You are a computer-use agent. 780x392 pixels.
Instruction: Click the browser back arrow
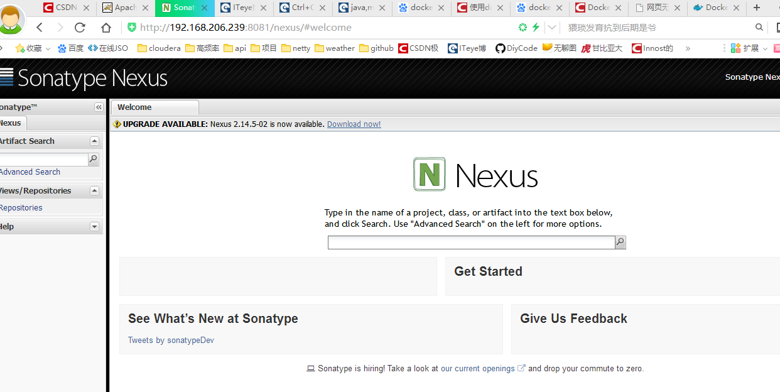tap(40, 28)
